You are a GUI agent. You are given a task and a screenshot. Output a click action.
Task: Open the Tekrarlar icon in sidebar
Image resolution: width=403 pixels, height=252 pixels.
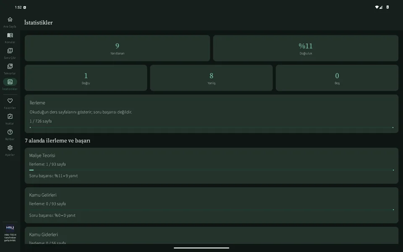tap(10, 66)
